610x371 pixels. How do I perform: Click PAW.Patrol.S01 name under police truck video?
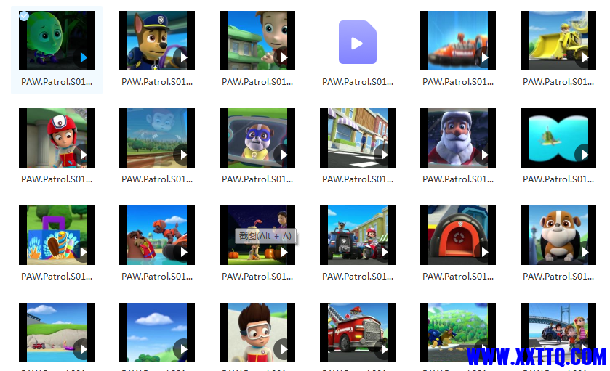click(x=358, y=277)
